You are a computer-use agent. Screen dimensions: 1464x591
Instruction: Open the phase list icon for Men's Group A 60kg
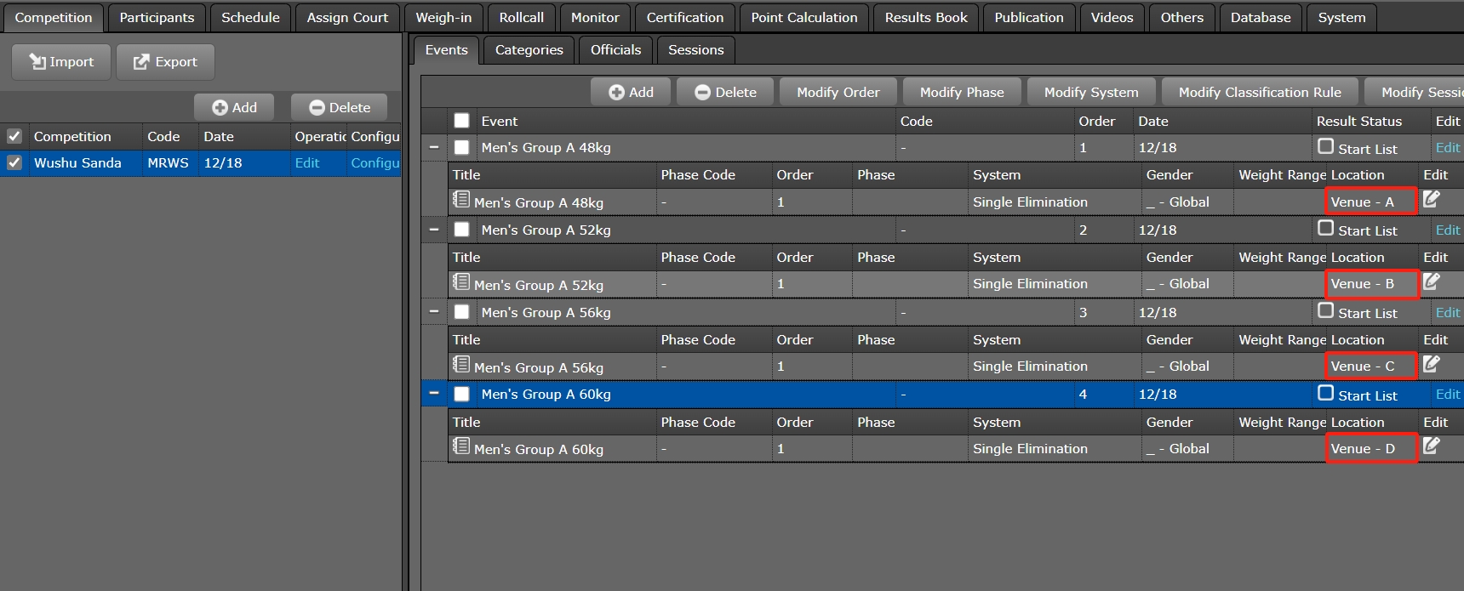(461, 446)
